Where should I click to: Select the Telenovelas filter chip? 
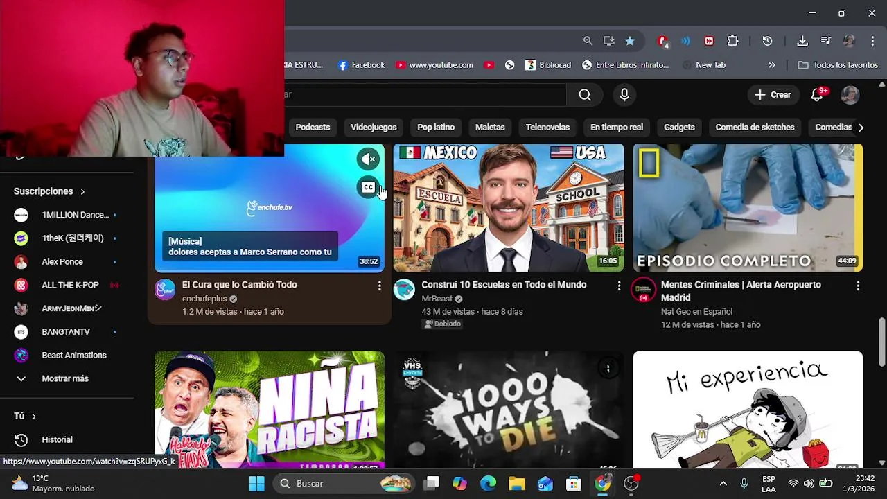coord(547,128)
